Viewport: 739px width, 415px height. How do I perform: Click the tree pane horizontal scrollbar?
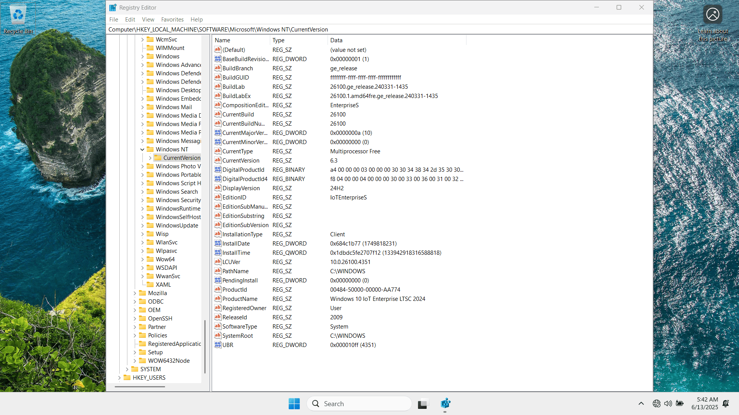[x=140, y=387]
